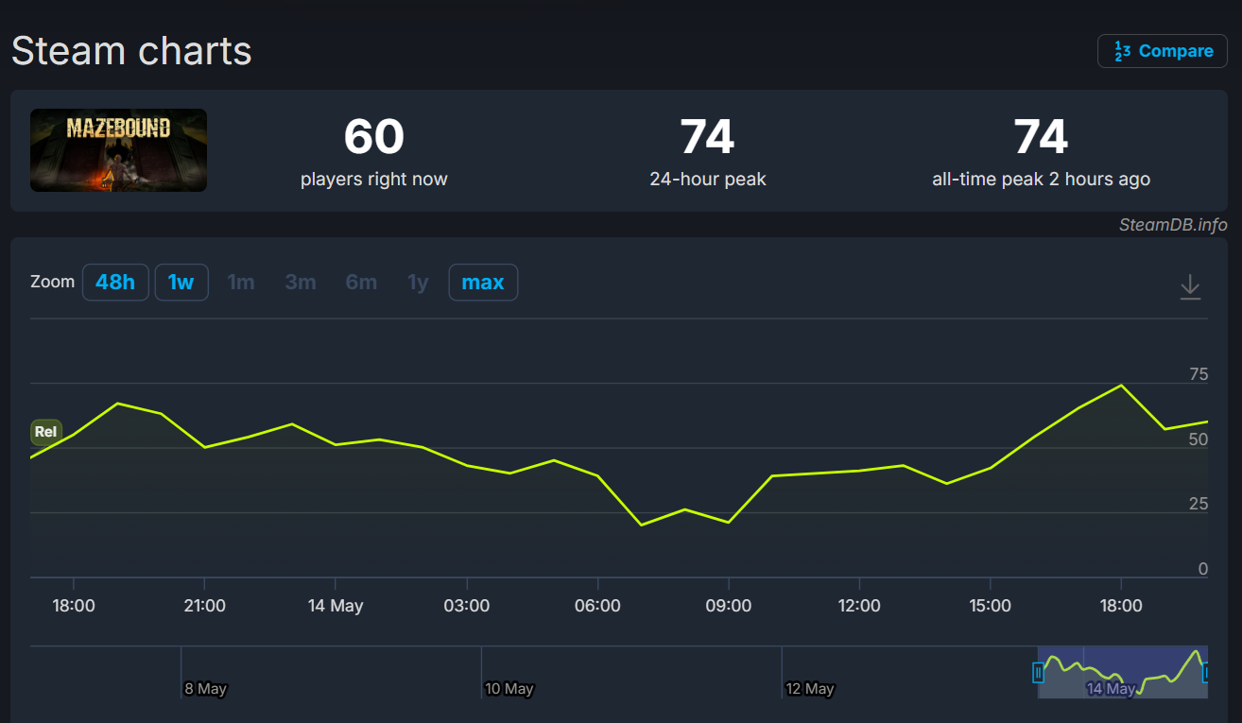Click the 24-hour peak label
Viewport: 1242px width, 723px height.
pos(708,180)
